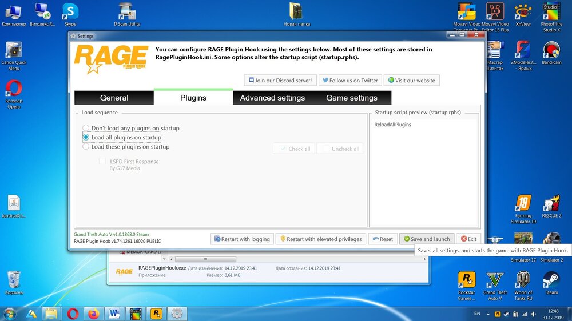Screen dimensions: 572x321
Task: Click Join our Discord server
Action: 280,80
